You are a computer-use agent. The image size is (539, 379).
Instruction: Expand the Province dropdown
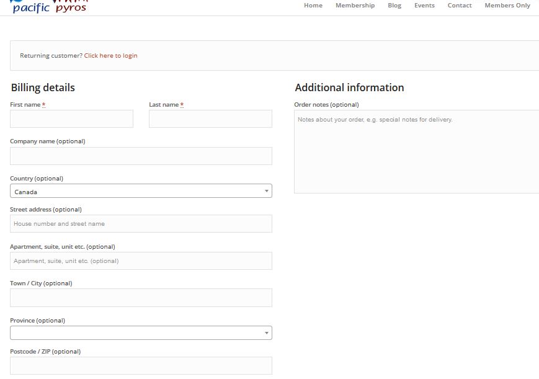(136, 333)
